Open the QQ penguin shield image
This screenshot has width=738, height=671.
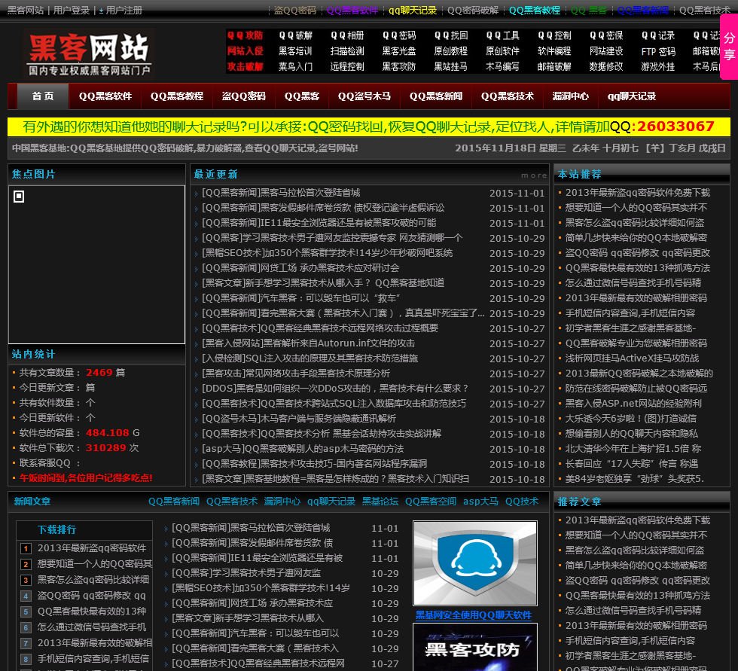[475, 563]
